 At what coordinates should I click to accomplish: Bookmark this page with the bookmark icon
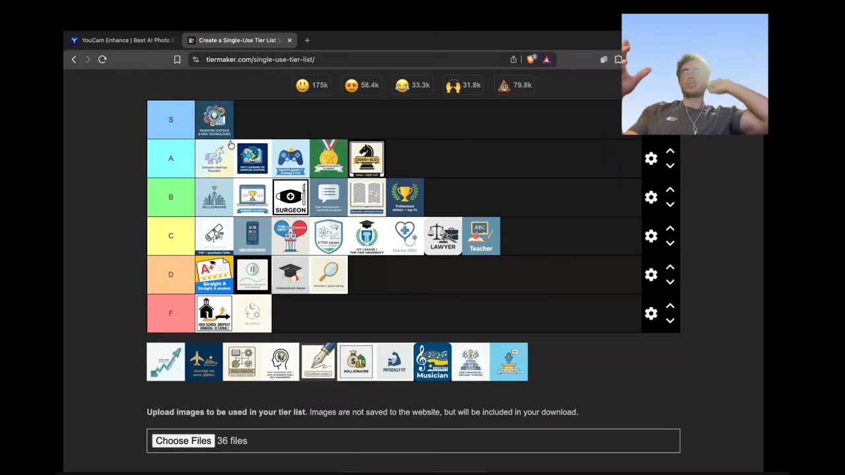point(177,59)
